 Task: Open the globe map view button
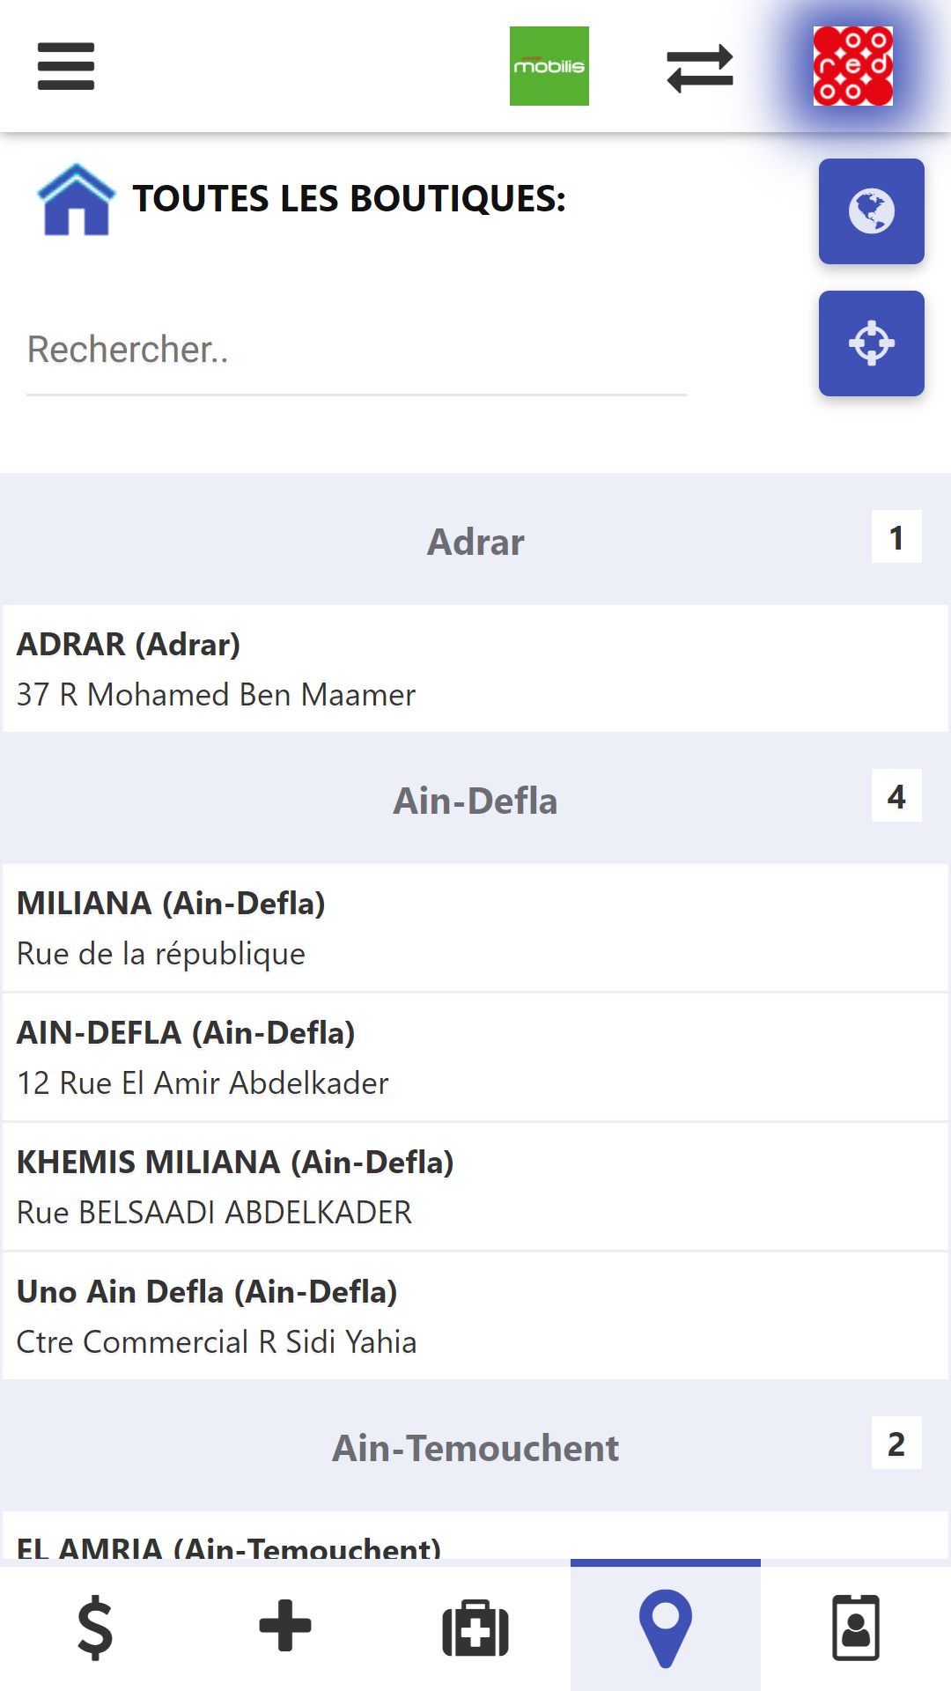(871, 211)
